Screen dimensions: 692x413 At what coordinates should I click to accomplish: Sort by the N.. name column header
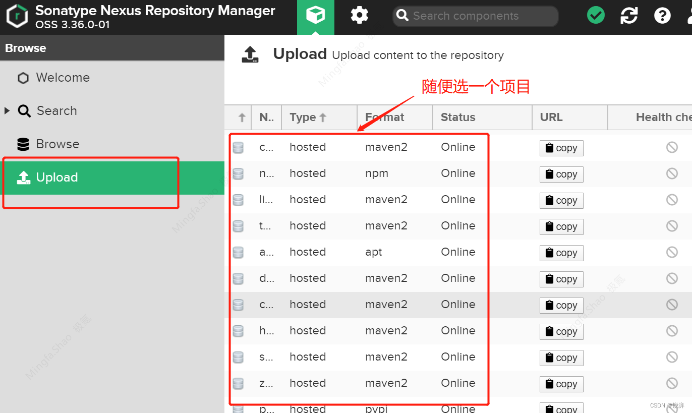266,117
